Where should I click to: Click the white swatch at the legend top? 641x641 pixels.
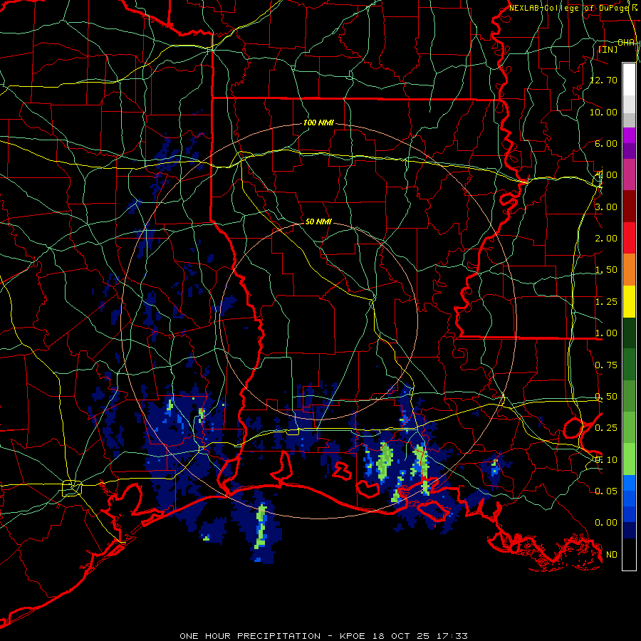[x=629, y=80]
